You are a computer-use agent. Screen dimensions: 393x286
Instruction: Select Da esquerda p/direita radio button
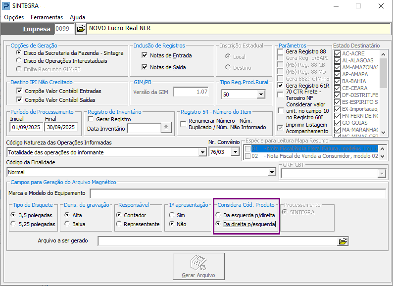219,215
